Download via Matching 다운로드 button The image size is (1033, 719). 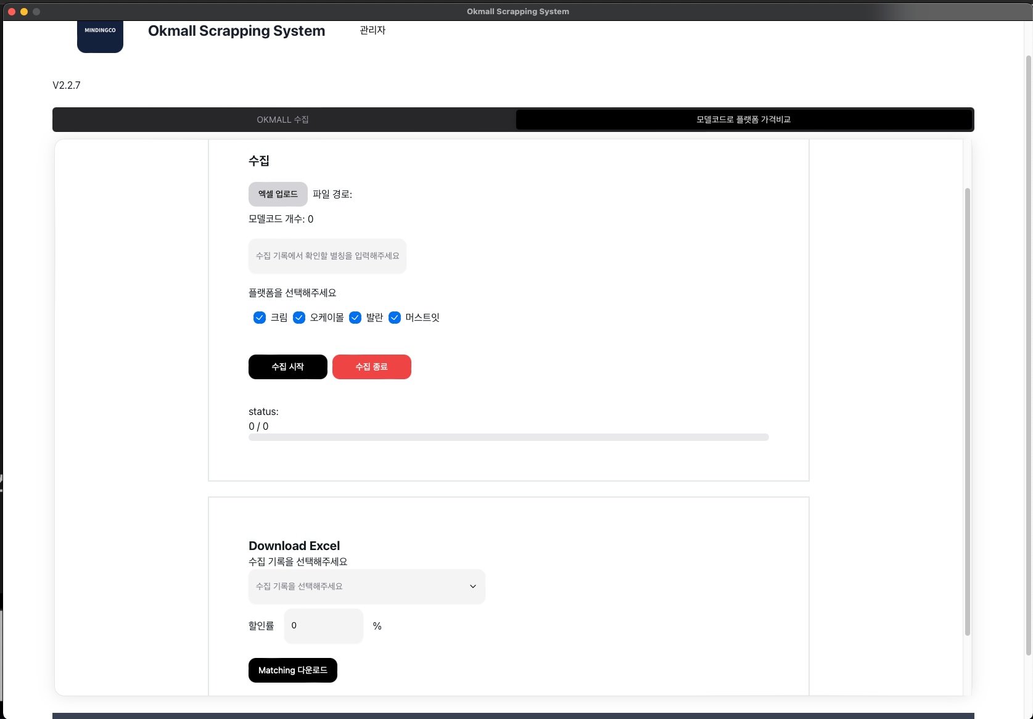coord(292,670)
